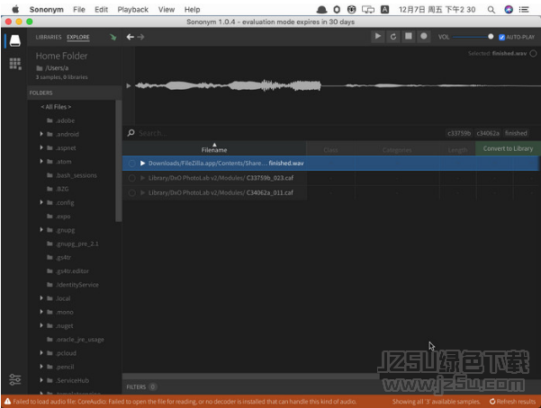Open macOS Spotlight search
The height and width of the screenshot is (408, 541).
click(x=491, y=10)
